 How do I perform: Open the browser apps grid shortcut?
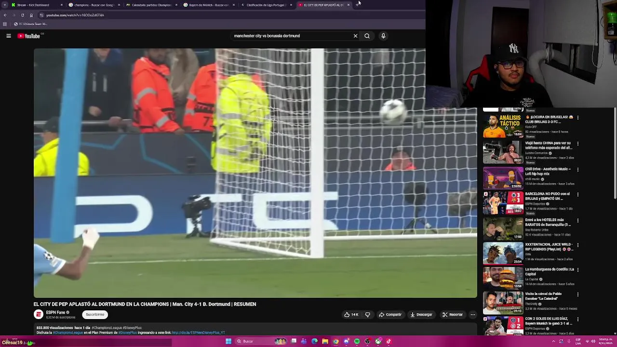click(5, 24)
